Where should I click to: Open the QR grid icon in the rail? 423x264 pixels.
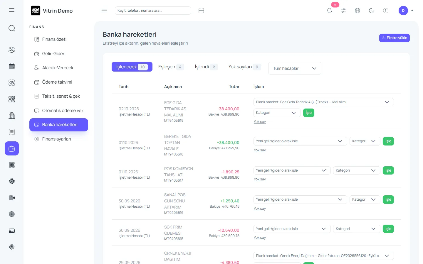12,99
